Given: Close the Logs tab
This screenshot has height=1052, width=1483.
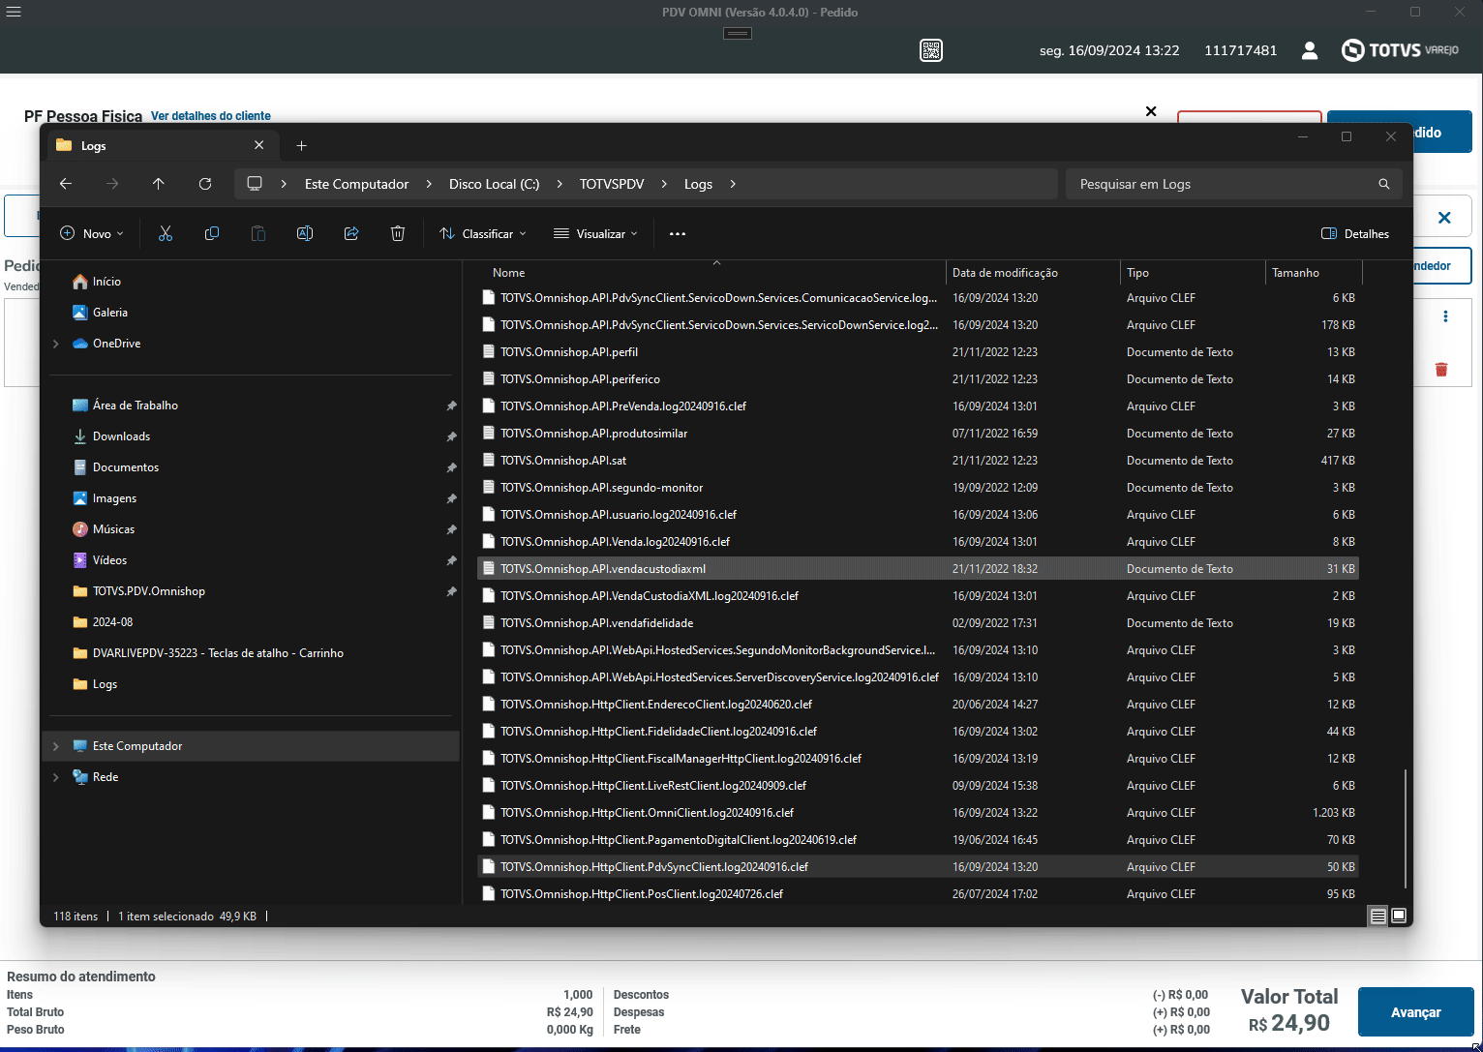Looking at the screenshot, I should point(259,145).
